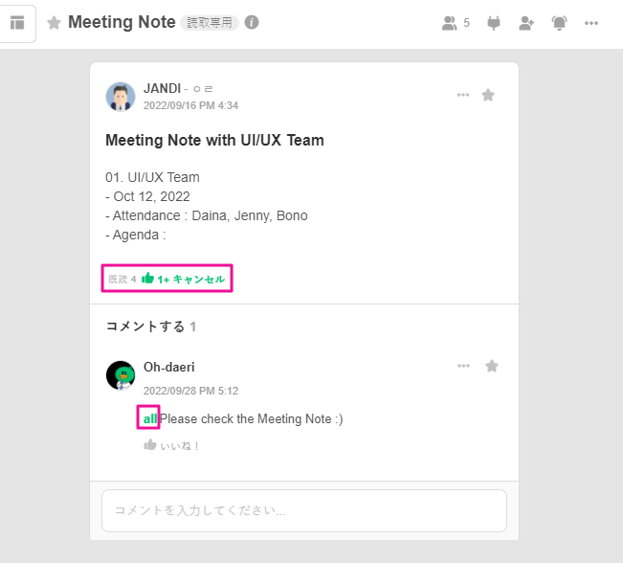Like the comment with いいね！

(172, 445)
